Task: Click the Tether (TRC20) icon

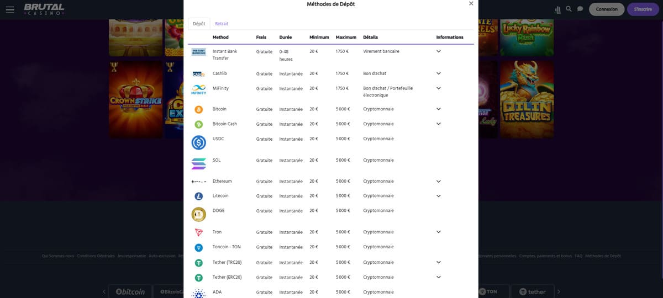Action: point(199,263)
